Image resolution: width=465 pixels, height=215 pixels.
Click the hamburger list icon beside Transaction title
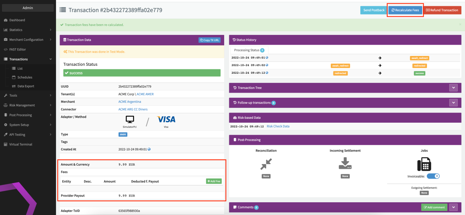tap(63, 10)
